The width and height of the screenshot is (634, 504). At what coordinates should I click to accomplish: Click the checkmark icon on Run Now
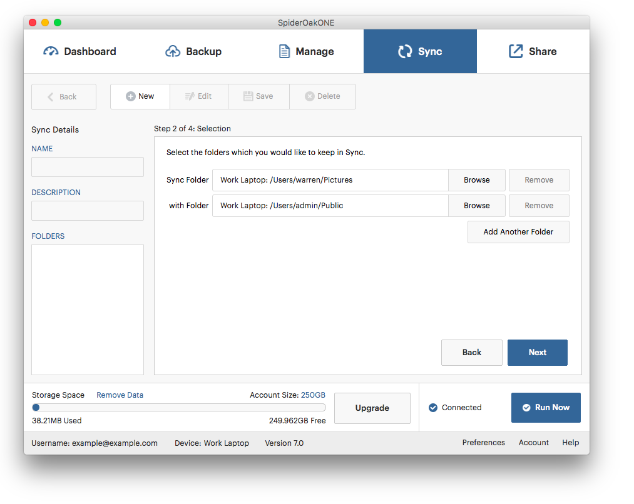click(x=526, y=408)
